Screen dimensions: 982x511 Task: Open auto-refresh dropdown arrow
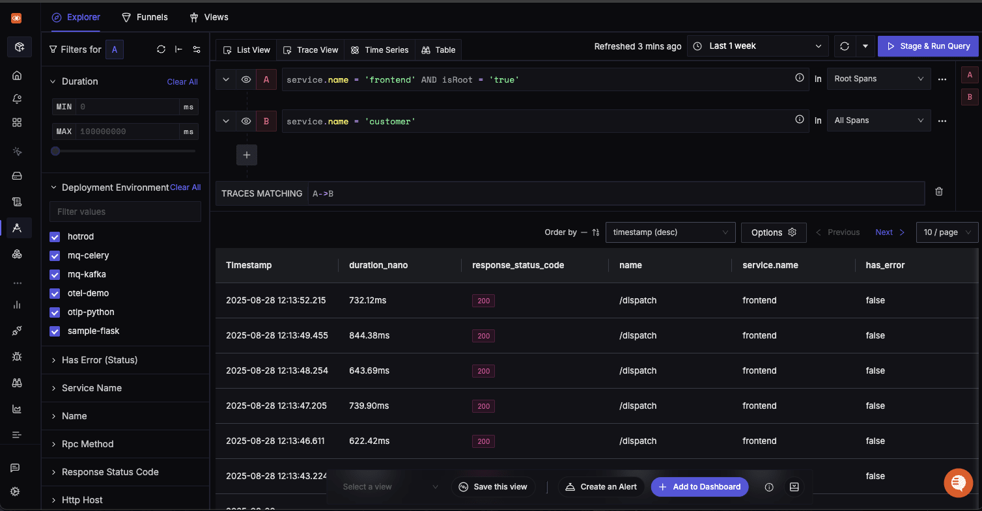[x=865, y=46]
